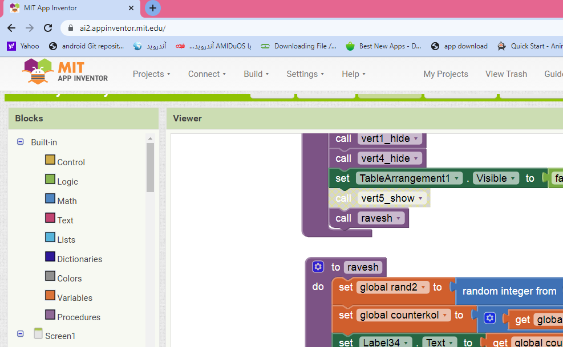The width and height of the screenshot is (563, 347).
Task: Open the Visible property dropdown
Action: click(513, 178)
